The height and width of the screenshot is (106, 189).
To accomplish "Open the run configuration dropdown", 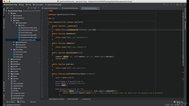I will pos(164,5).
